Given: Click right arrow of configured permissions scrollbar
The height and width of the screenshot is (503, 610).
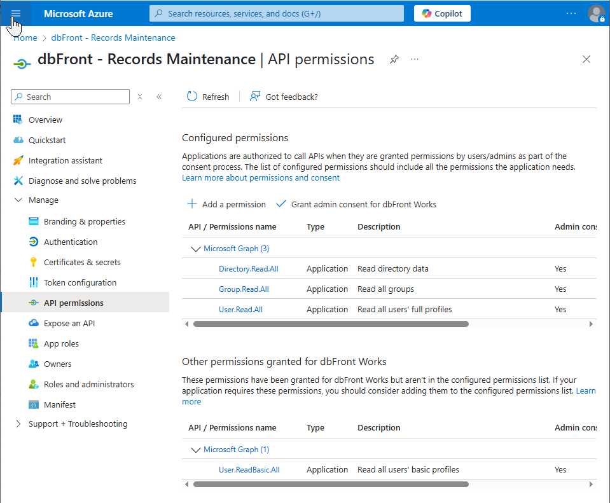Looking at the screenshot, I should 591,324.
